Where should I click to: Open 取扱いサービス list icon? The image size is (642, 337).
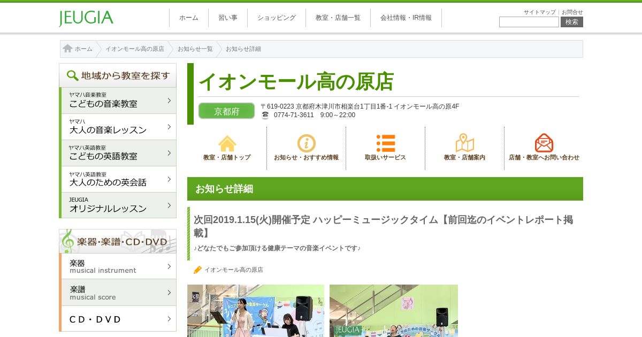[x=385, y=143]
